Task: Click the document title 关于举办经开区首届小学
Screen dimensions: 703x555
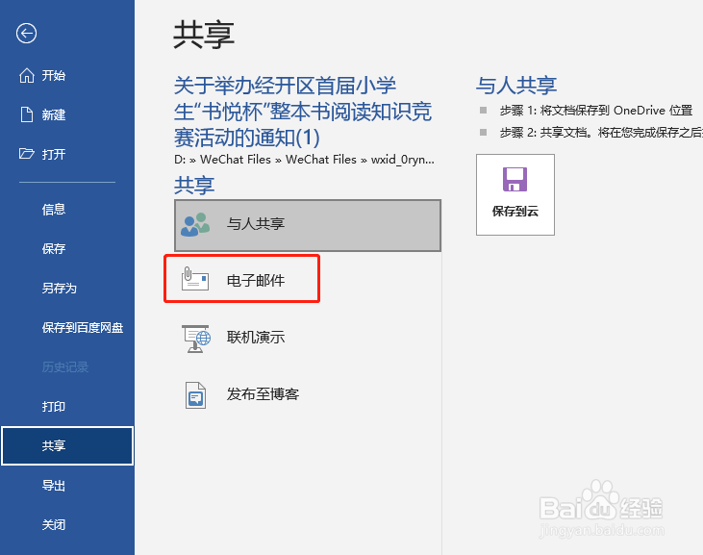Action: pyautogui.click(x=303, y=112)
